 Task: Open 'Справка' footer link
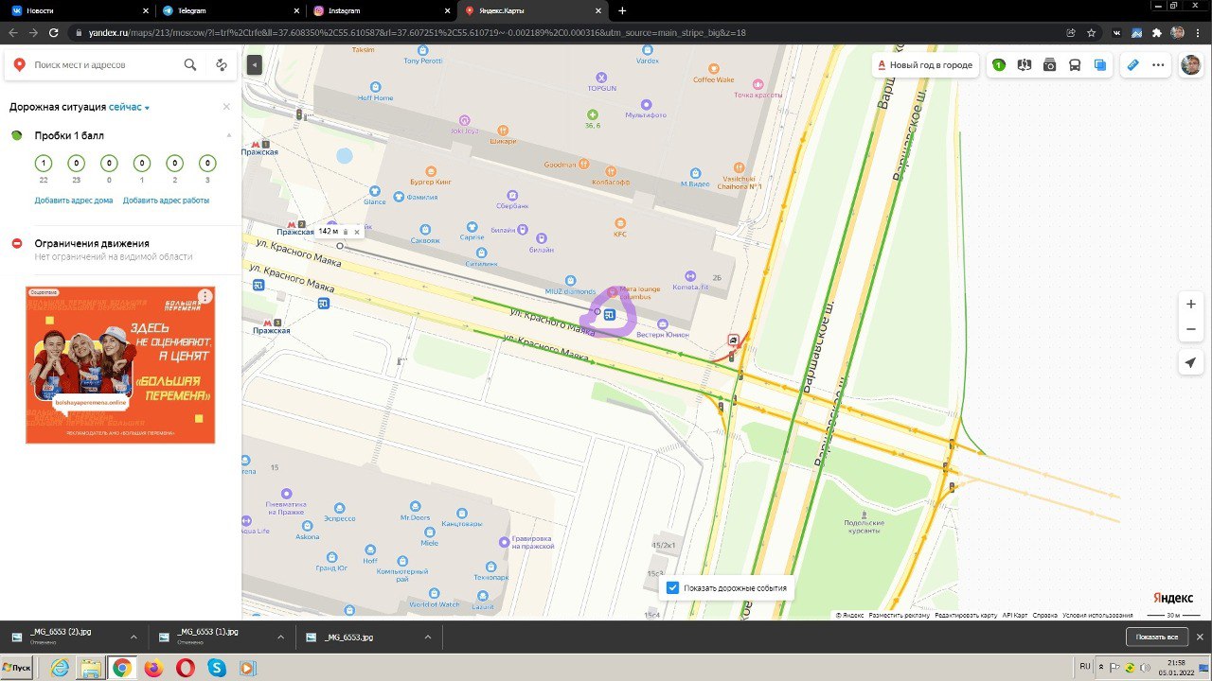click(1044, 615)
